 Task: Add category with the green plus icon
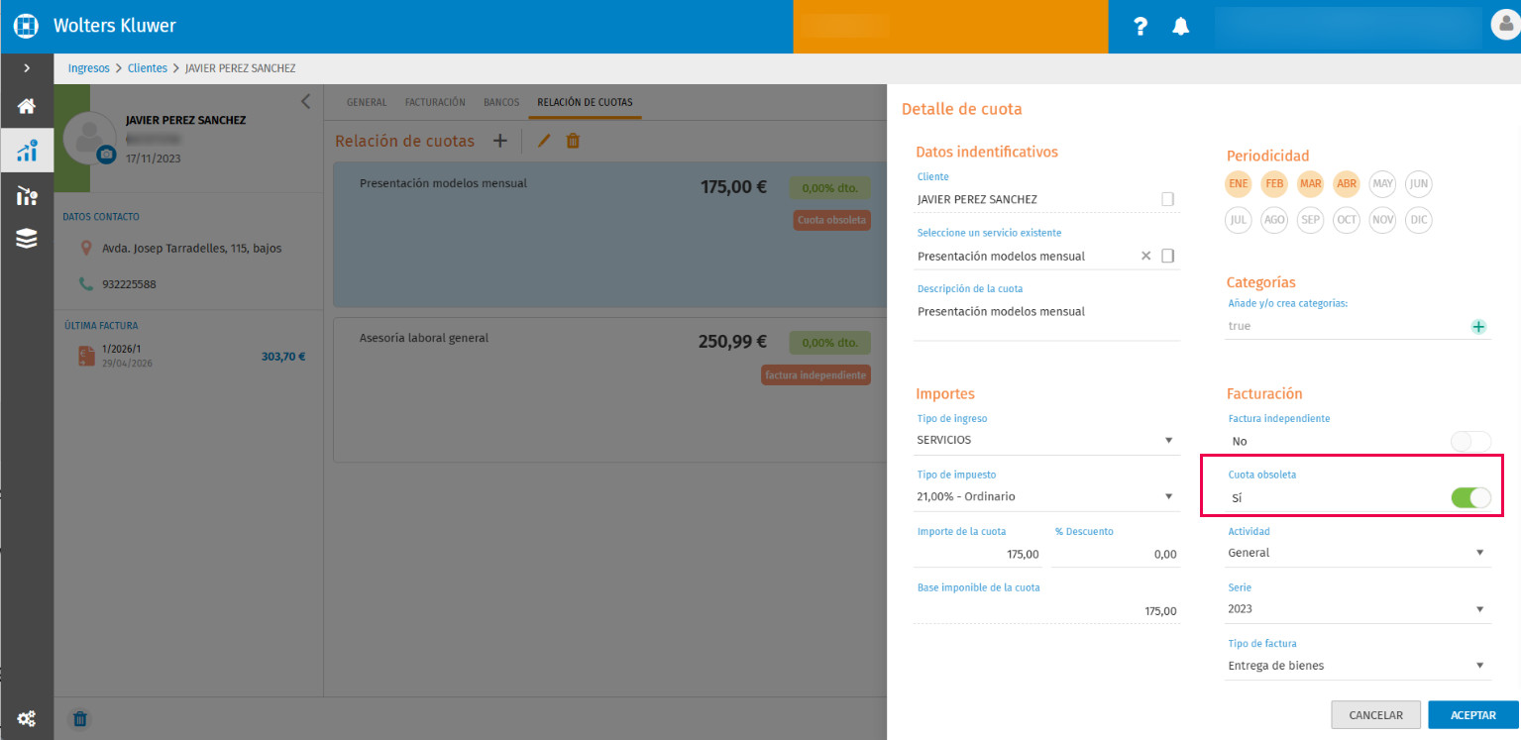click(x=1478, y=326)
